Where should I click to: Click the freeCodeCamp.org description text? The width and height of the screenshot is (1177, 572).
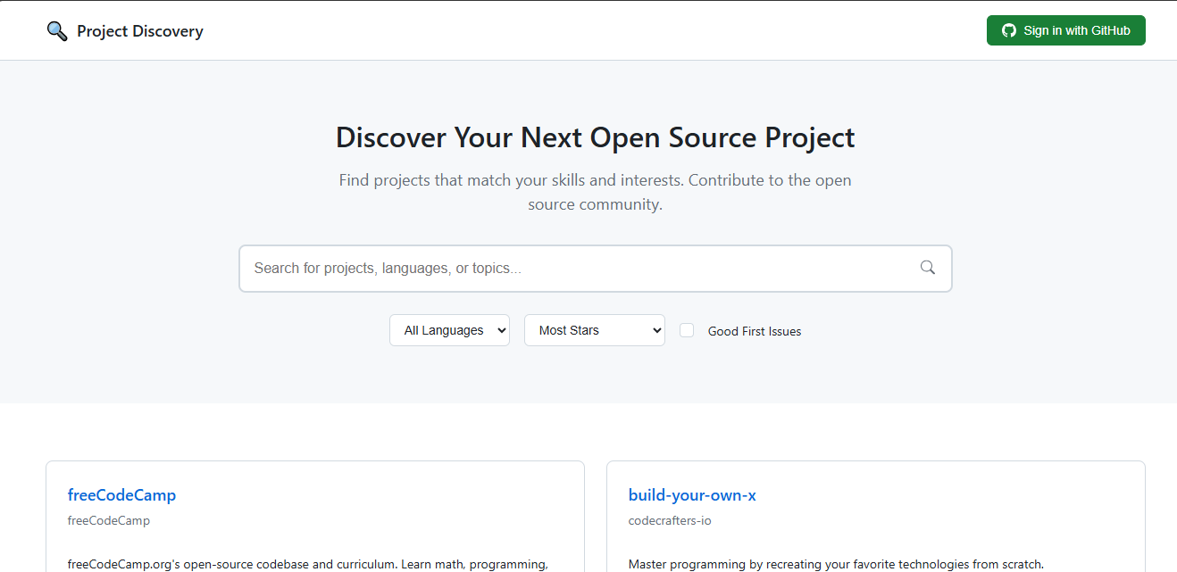[308, 564]
